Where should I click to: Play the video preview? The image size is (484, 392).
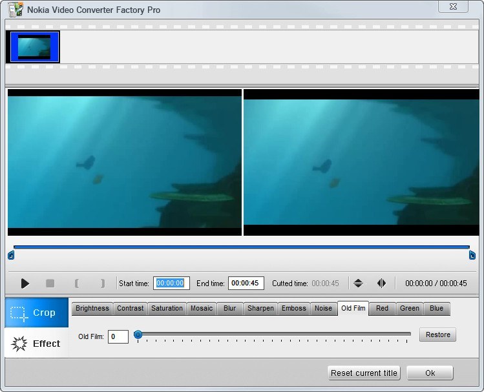[25, 283]
